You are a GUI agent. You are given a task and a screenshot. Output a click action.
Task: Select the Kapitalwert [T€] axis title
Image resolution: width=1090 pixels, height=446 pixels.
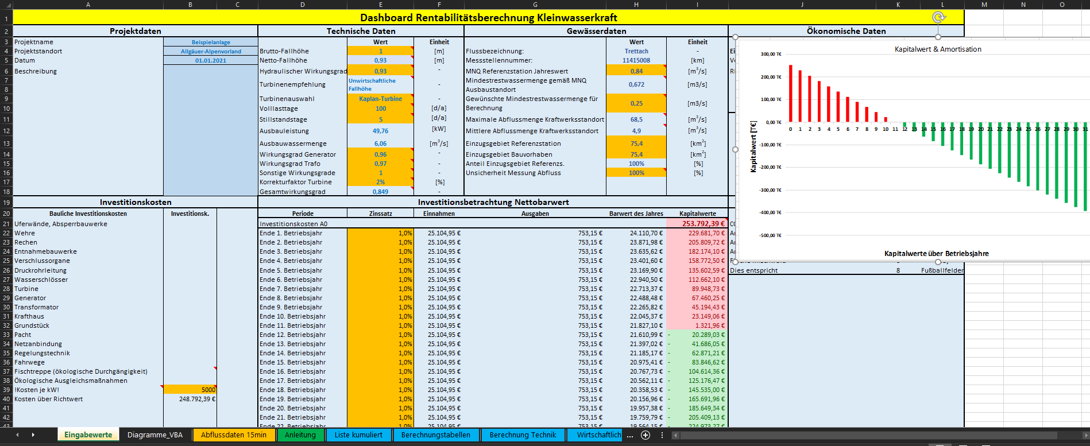point(753,146)
